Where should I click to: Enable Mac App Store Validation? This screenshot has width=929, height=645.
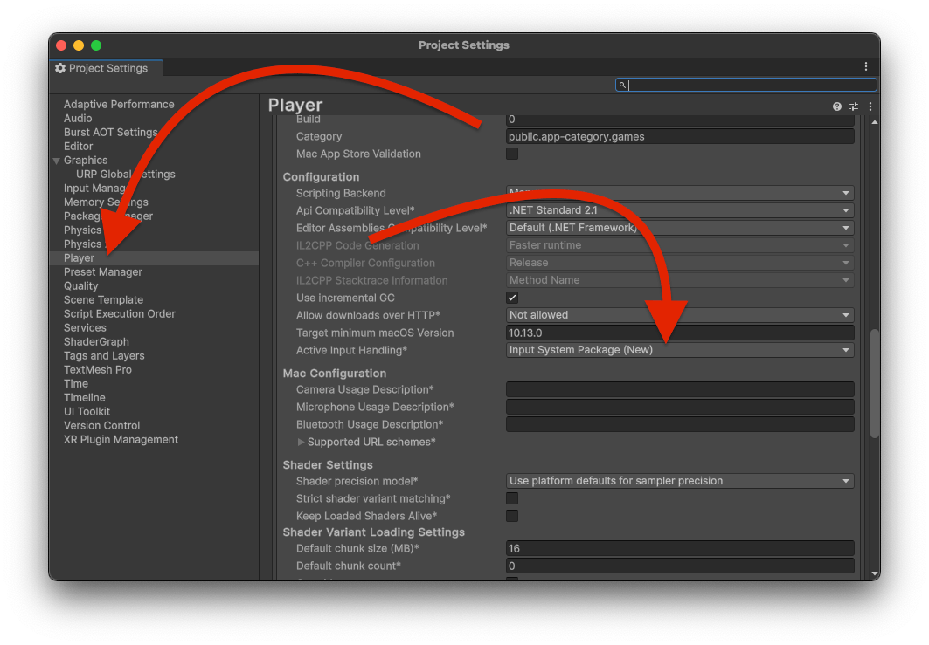coord(510,154)
